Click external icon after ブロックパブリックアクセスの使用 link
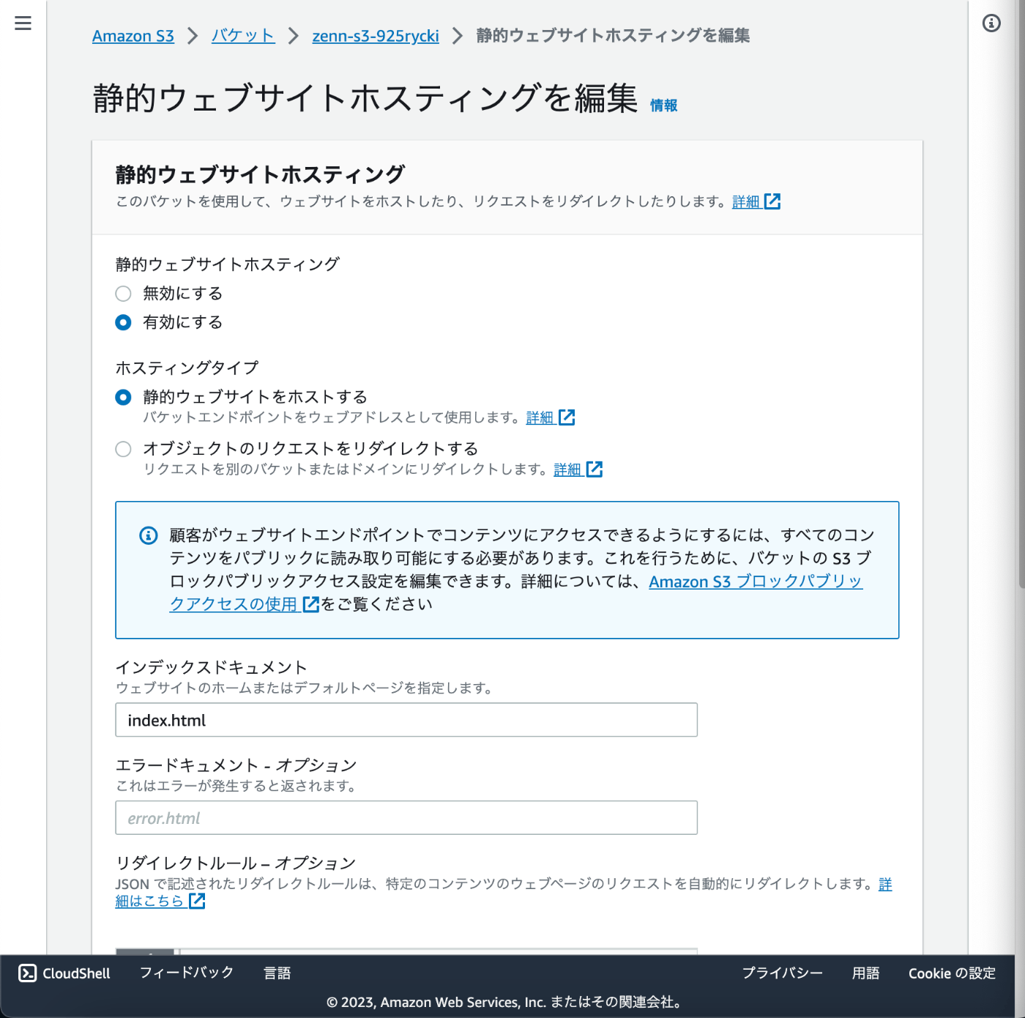1025x1018 pixels. click(x=310, y=604)
